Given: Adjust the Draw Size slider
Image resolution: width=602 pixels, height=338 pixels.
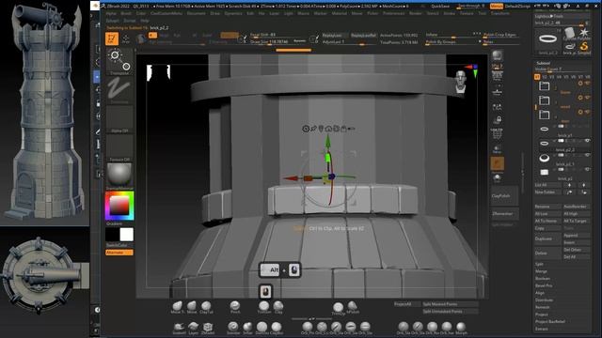Looking at the screenshot, I should pyautogui.click(x=278, y=41).
